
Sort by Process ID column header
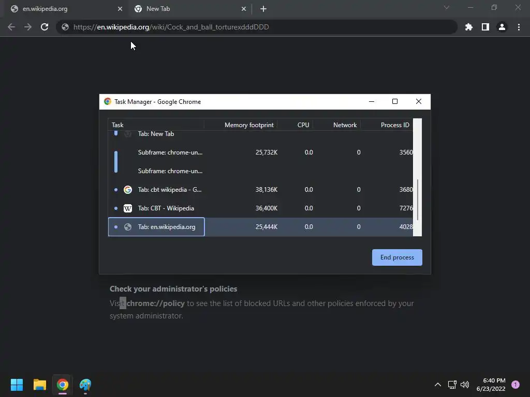(387, 125)
